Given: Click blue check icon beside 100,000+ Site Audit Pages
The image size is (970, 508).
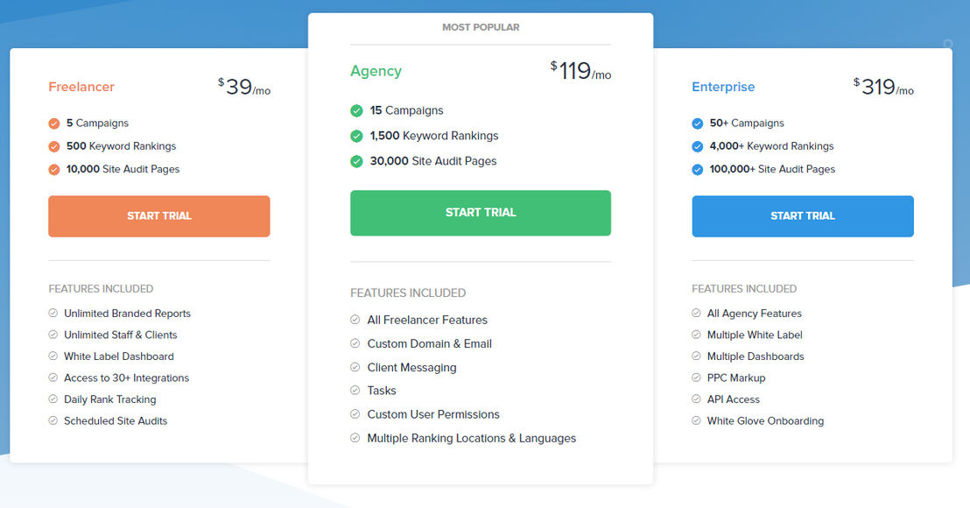Looking at the screenshot, I should pos(698,170).
